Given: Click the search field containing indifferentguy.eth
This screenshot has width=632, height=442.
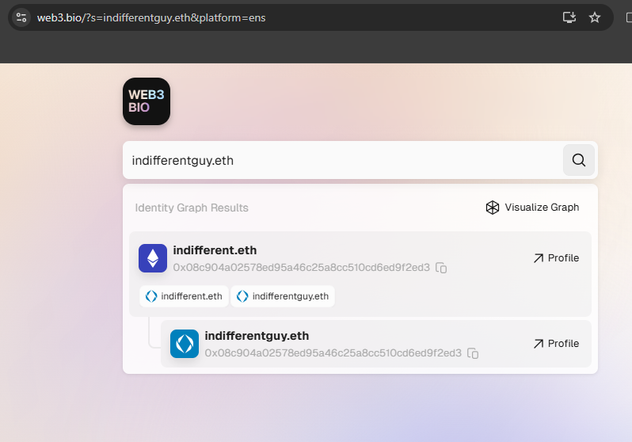Looking at the screenshot, I should 341,160.
